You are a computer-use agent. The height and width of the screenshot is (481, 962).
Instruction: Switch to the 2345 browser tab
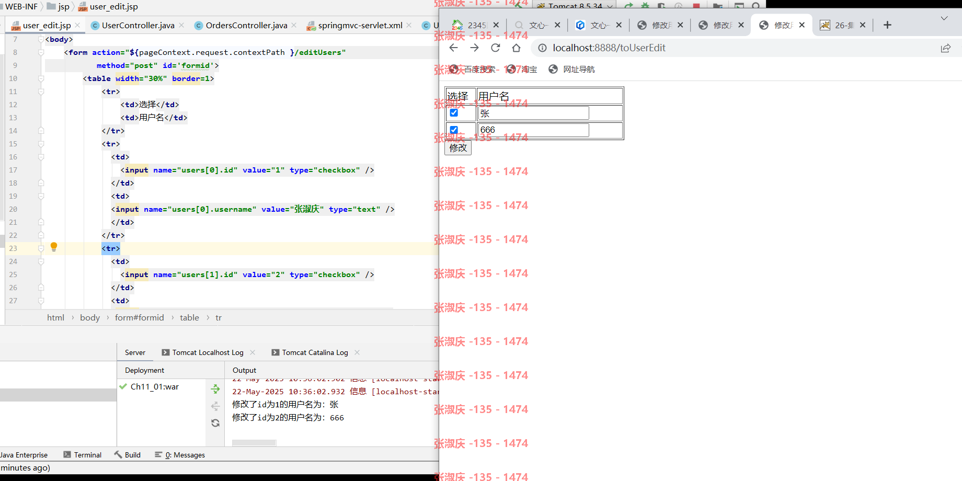(471, 25)
